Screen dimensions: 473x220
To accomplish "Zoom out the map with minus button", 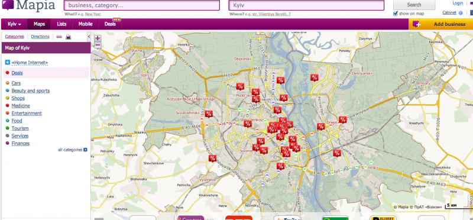I will pos(98,46).
